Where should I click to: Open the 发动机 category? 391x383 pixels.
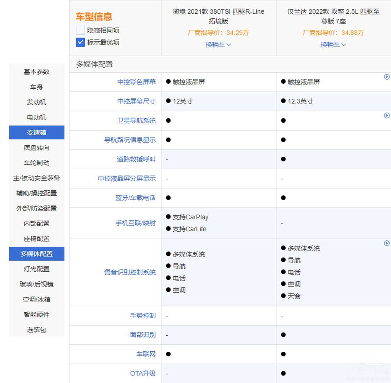[x=36, y=102]
